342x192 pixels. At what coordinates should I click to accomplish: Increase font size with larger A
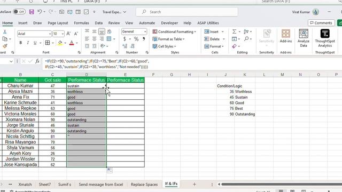click(x=68, y=34)
